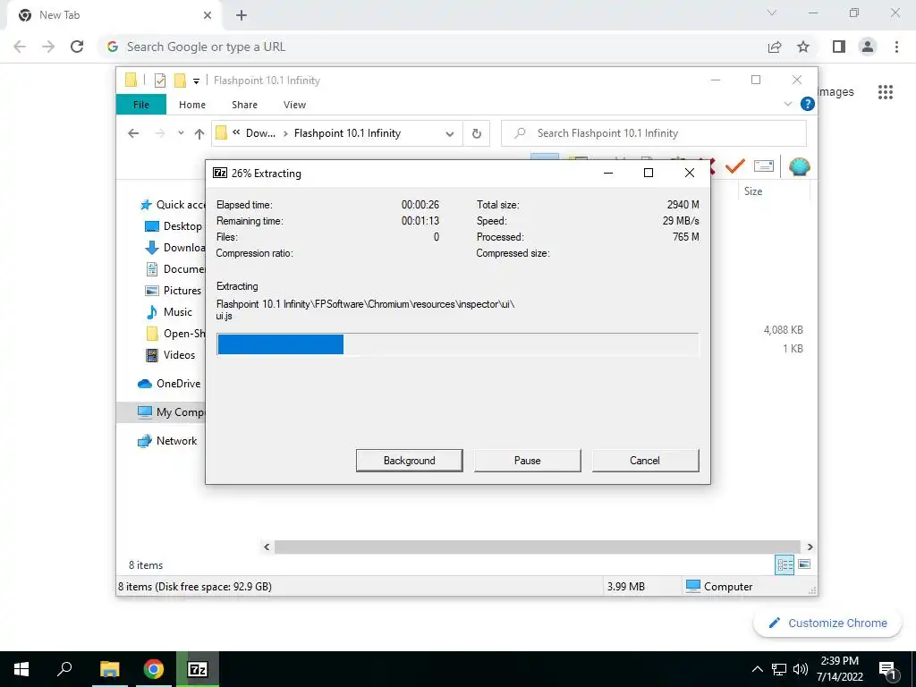This screenshot has height=687, width=916.
Task: Refresh the Flashpoint 10.1 Infinity folder
Action: pyautogui.click(x=477, y=134)
